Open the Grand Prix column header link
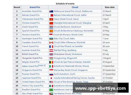This screenshot has height=95, width=131. click(x=35, y=7)
